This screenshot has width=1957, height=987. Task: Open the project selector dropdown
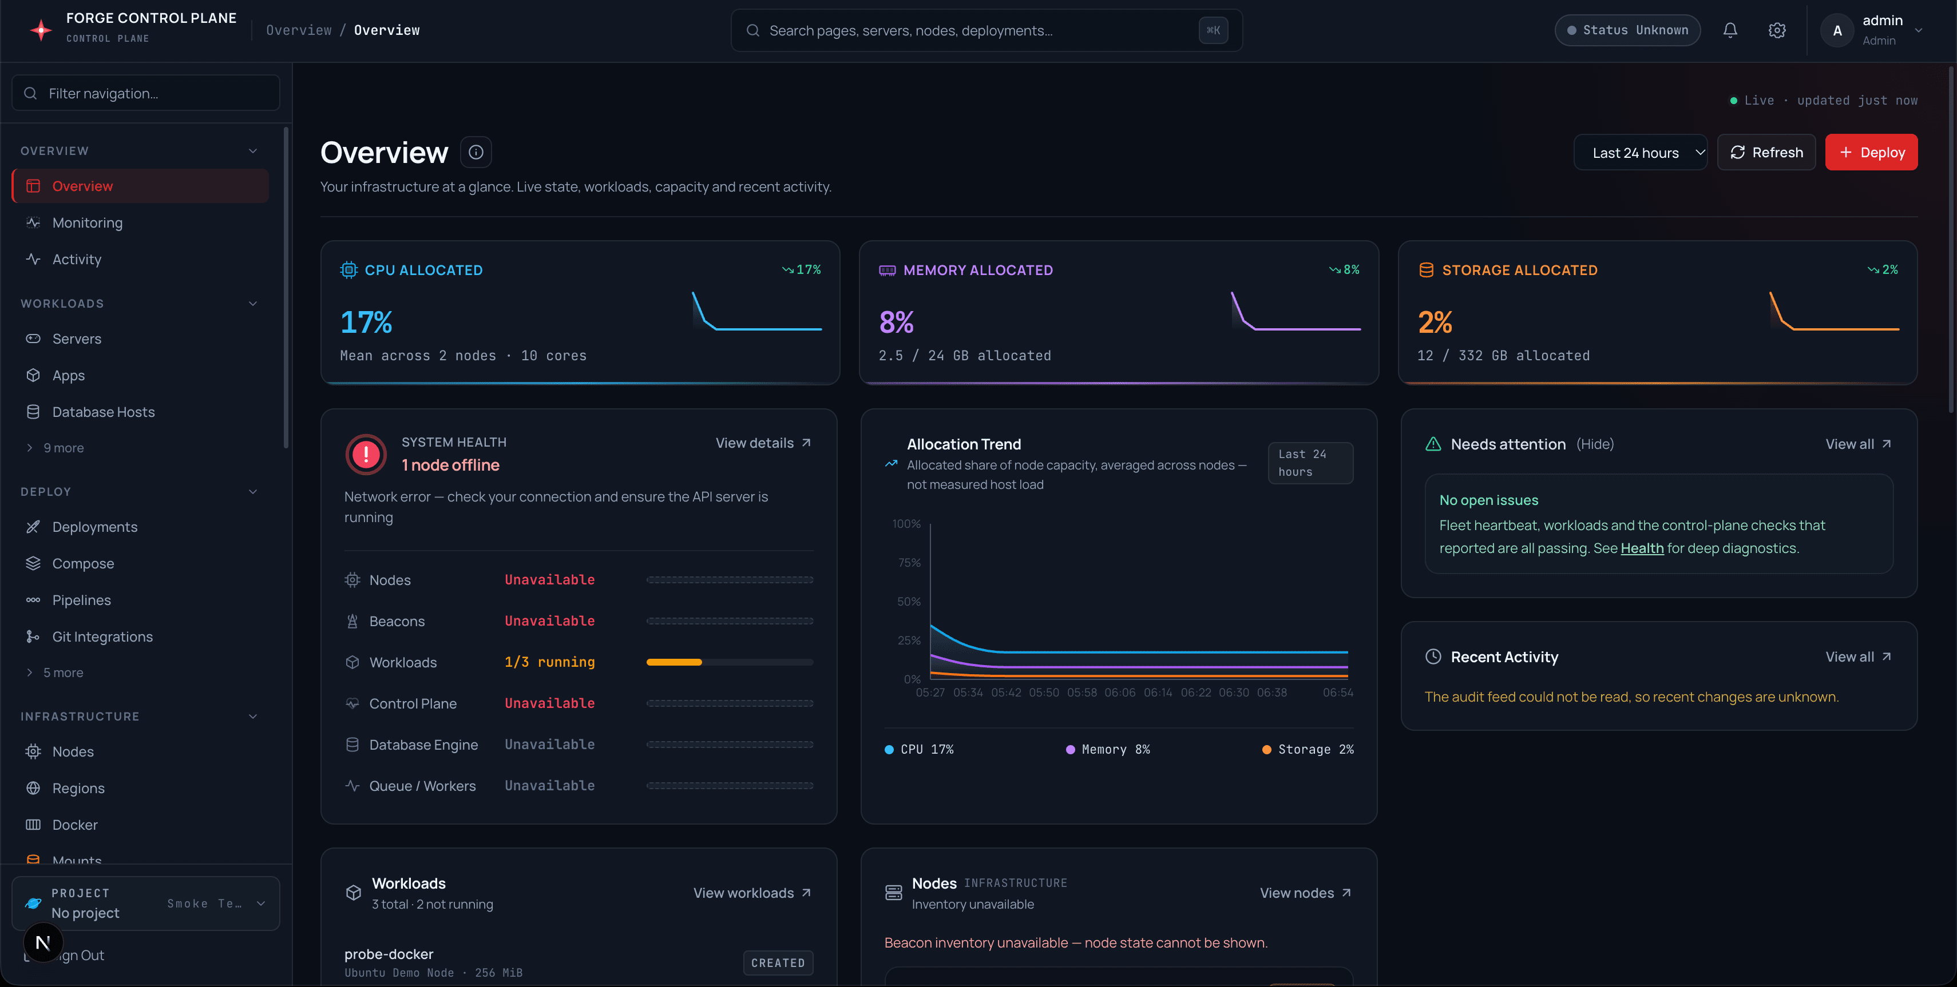tap(146, 904)
